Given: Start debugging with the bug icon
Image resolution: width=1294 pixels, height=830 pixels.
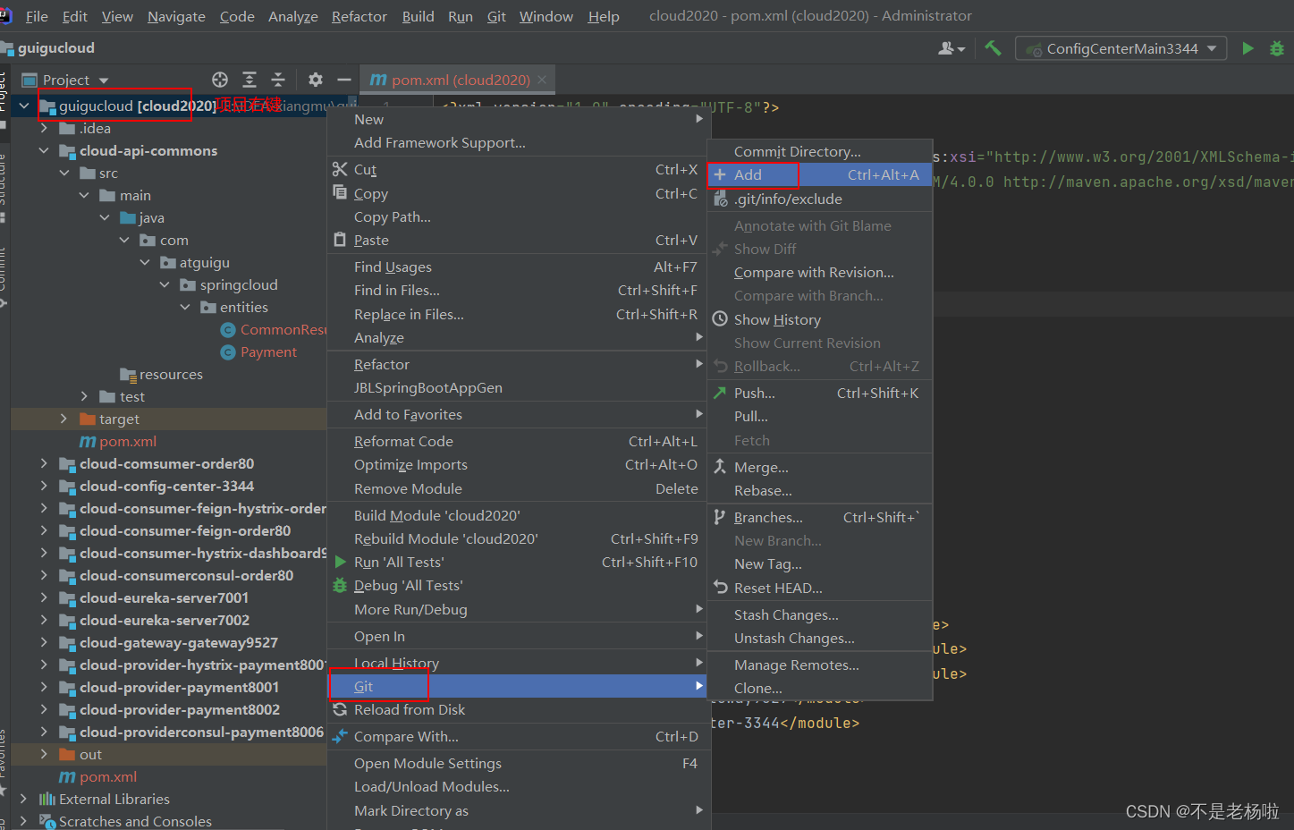Looking at the screenshot, I should pyautogui.click(x=1277, y=48).
